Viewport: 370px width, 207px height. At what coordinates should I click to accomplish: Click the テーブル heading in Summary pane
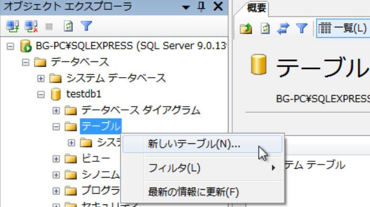click(x=323, y=67)
